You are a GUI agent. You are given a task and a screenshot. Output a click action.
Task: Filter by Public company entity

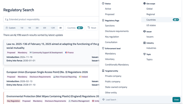click(x=113, y=82)
